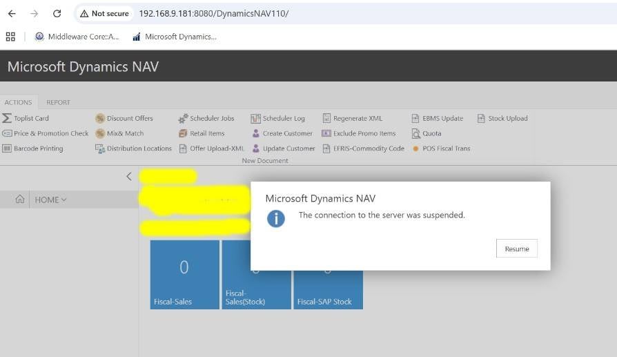
Task: Switch to the ACTIONS tab
Action: [x=19, y=102]
